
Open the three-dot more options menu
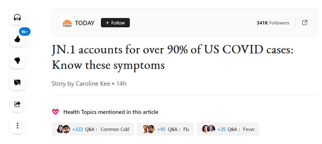tap(17, 126)
